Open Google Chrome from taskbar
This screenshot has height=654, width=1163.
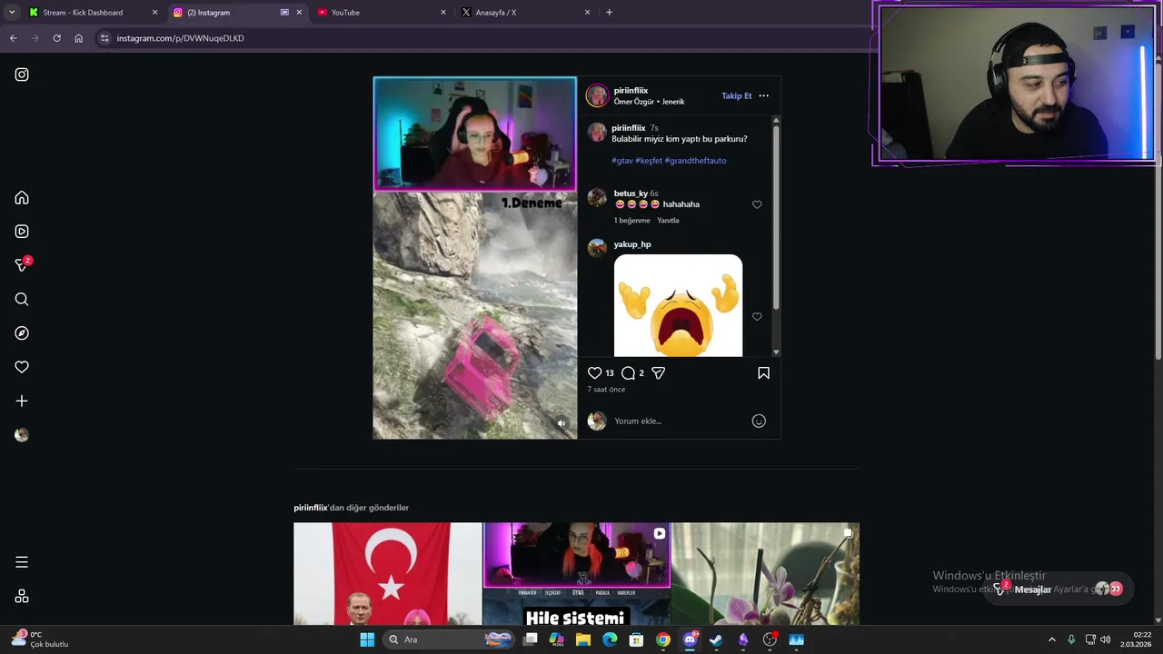coord(663,639)
